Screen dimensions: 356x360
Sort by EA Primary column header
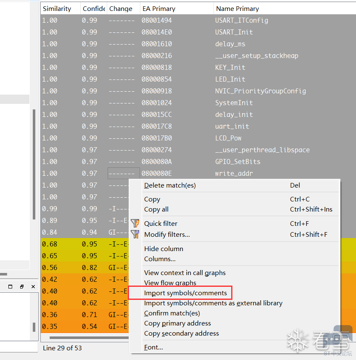pos(177,8)
